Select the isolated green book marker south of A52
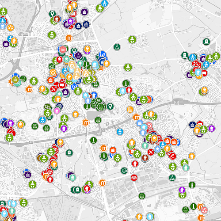221x221 pixels. pos(69,153)
